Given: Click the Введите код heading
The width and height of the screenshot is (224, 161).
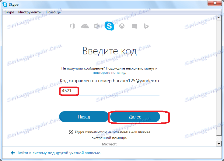Looking at the screenshot, I should 110,51.
